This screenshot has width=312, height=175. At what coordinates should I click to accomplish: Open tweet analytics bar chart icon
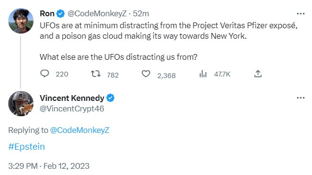pyautogui.click(x=203, y=74)
